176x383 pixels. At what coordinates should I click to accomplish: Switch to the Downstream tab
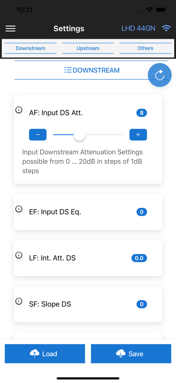click(x=30, y=48)
